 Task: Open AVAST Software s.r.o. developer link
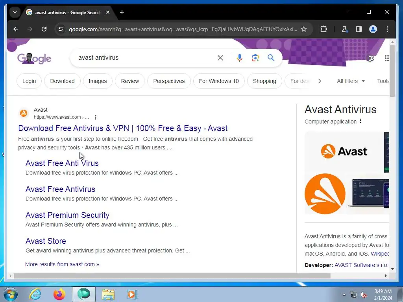[x=361, y=265]
